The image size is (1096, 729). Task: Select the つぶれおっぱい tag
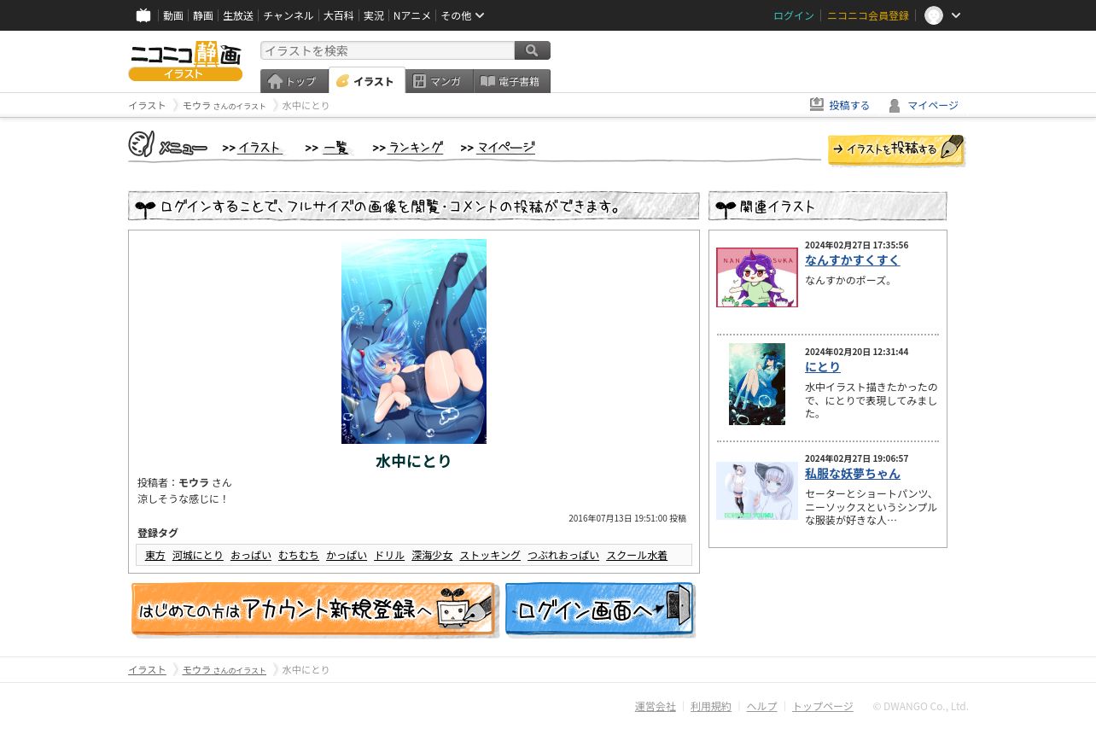point(563,556)
